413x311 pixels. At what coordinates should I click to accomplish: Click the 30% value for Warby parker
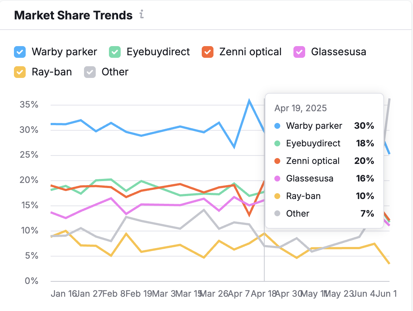coord(364,126)
